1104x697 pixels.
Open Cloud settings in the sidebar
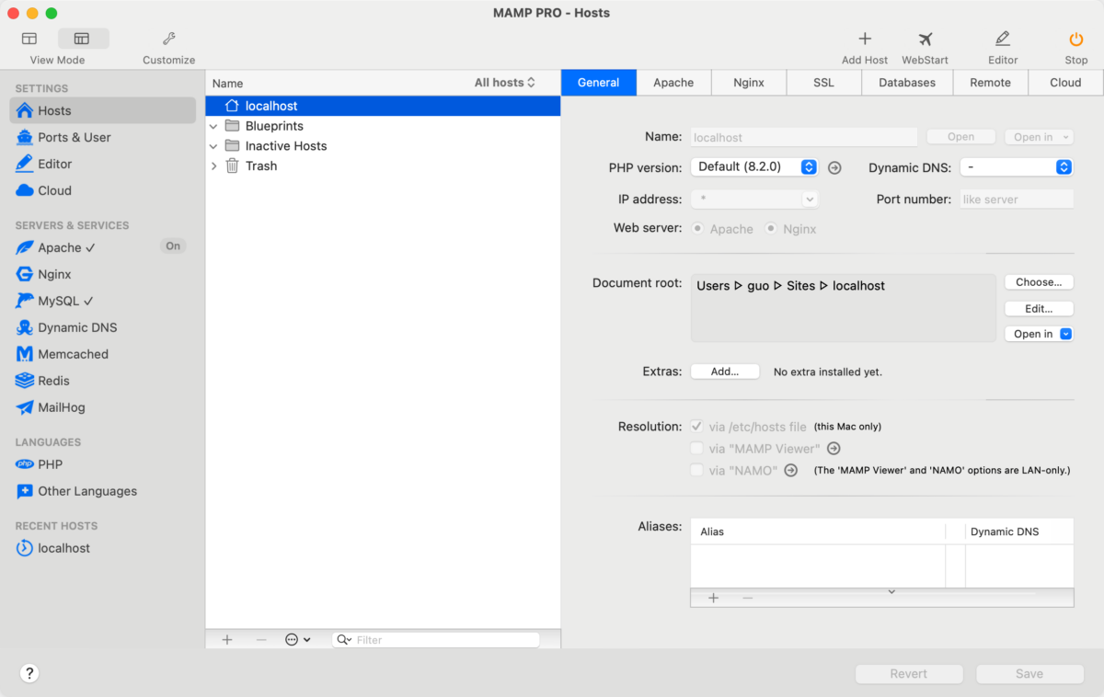pos(103,190)
